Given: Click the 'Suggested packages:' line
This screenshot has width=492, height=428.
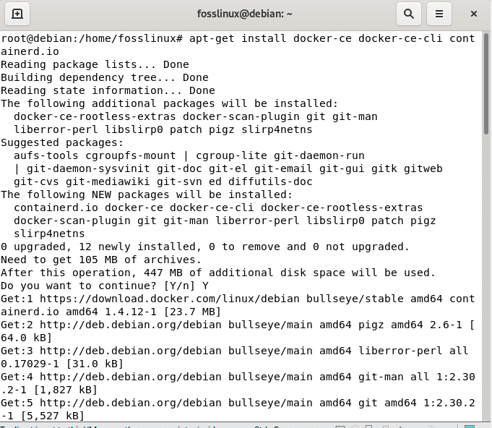Looking at the screenshot, I should (x=62, y=142).
